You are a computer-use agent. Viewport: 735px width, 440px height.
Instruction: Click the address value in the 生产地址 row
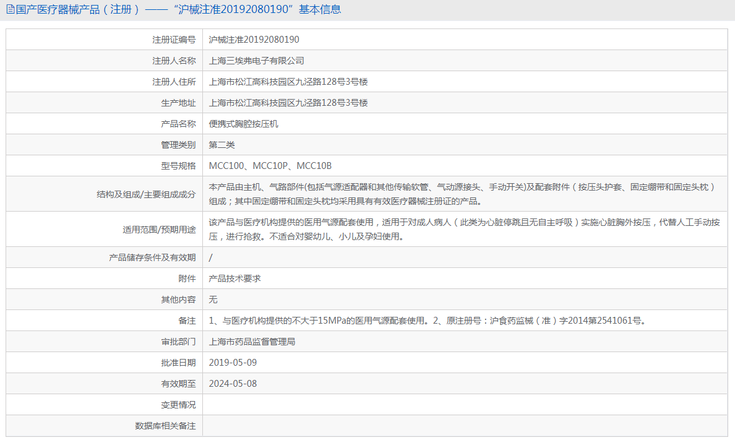(288, 103)
